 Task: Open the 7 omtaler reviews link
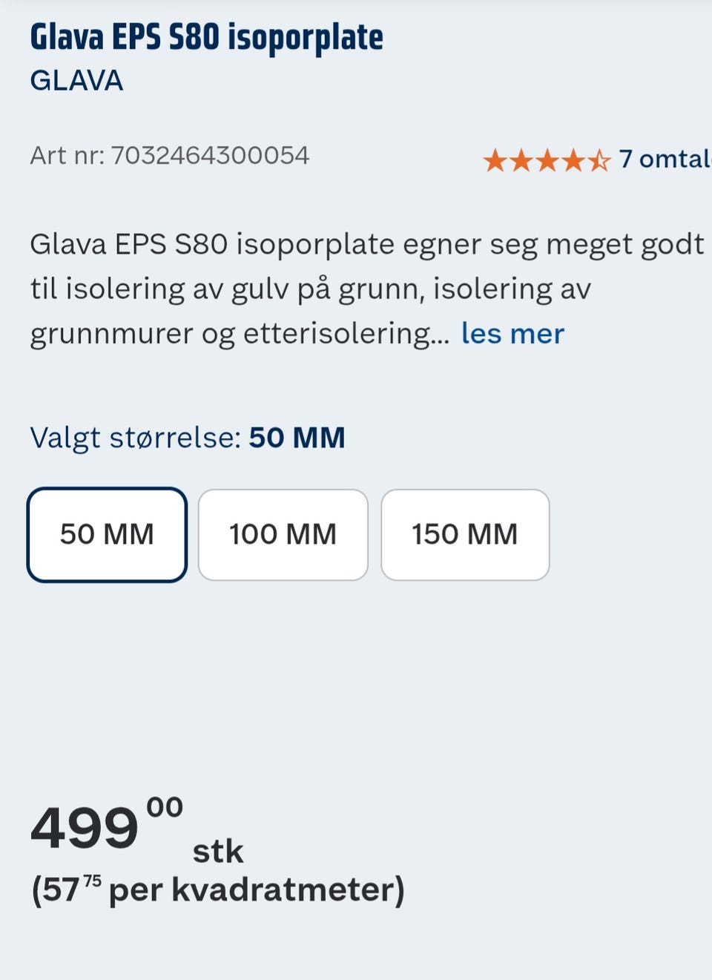[665, 159]
